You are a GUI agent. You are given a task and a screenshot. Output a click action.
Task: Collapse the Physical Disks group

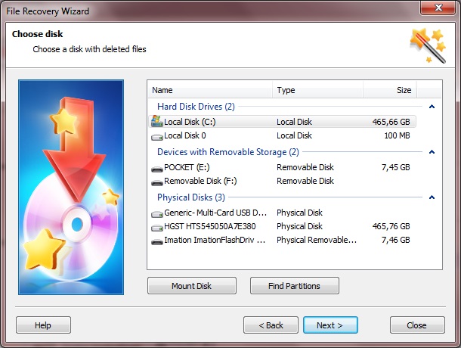pyautogui.click(x=432, y=197)
